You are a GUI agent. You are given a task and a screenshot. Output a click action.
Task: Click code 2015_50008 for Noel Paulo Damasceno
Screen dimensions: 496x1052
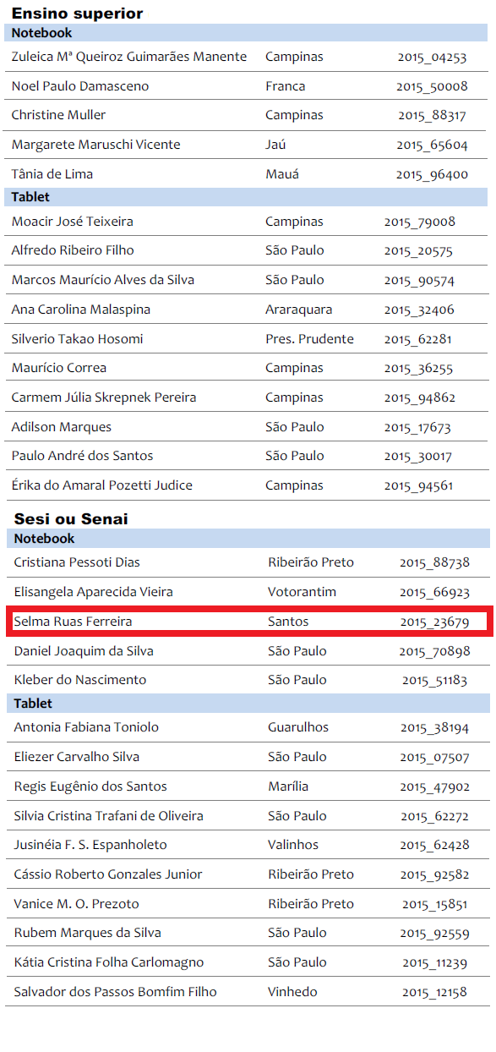pyautogui.click(x=432, y=86)
